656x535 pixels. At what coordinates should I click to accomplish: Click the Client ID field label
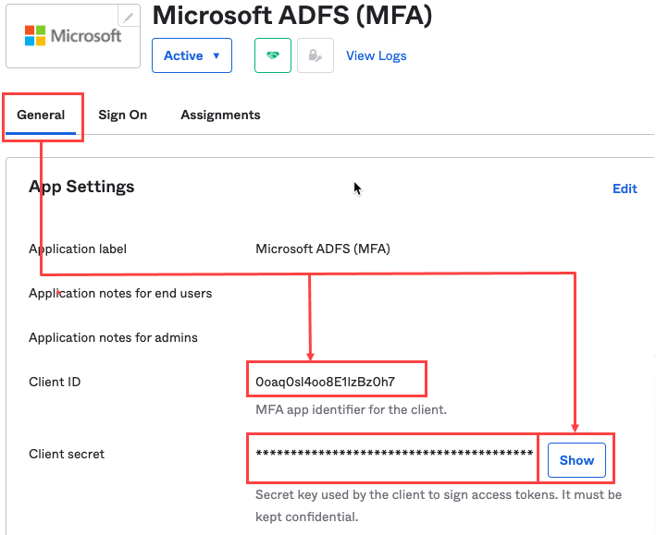click(x=55, y=382)
